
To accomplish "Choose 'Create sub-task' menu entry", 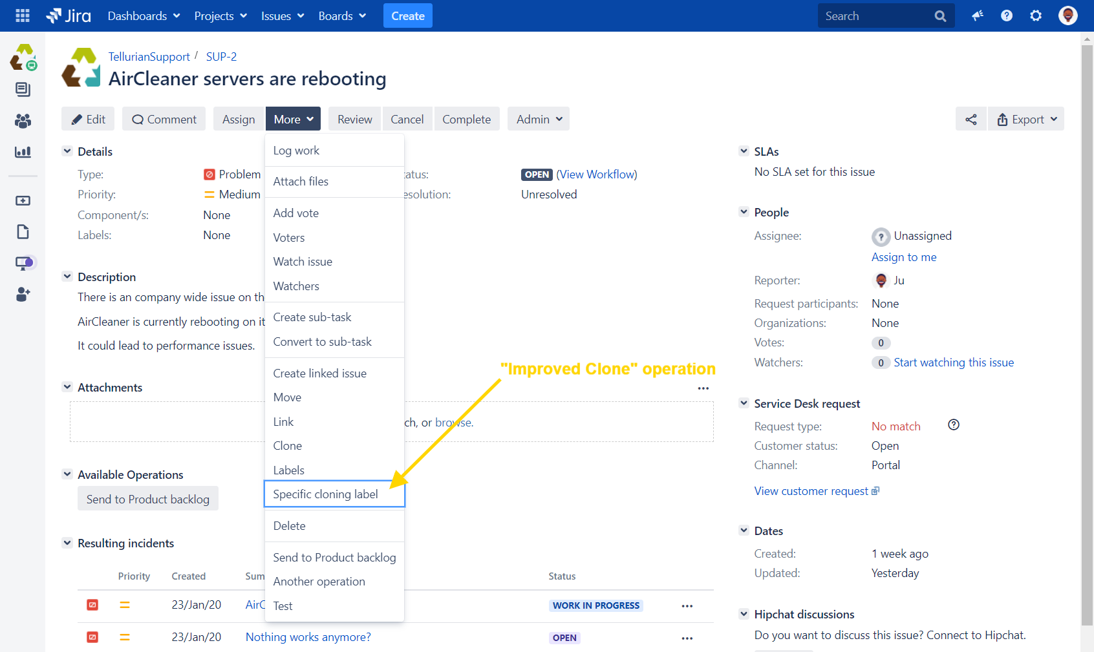I will click(x=312, y=317).
